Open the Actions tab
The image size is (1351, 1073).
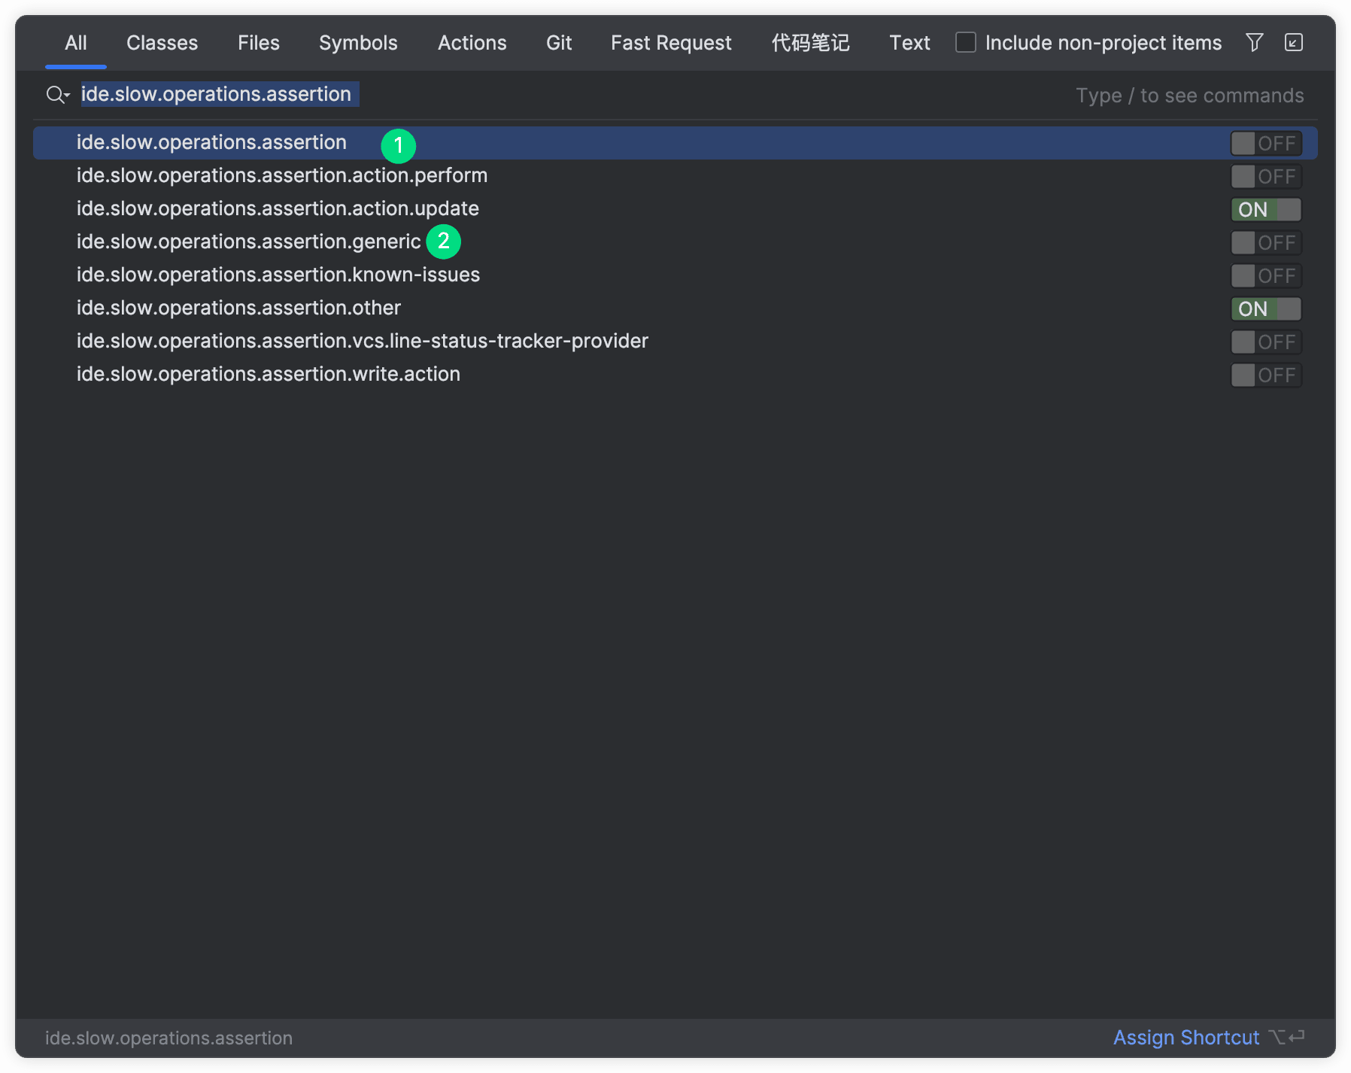[x=472, y=43]
